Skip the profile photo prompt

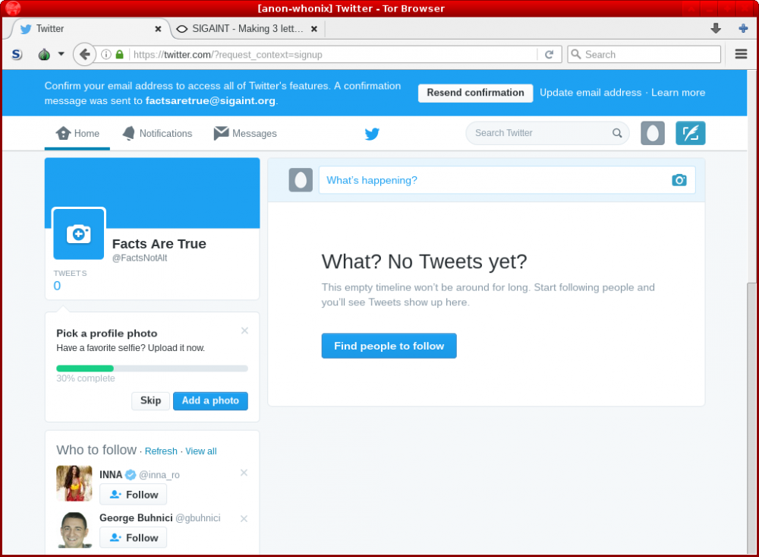tap(150, 400)
